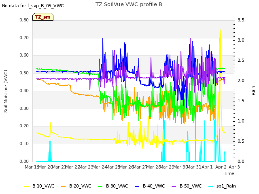Click the blue B-40 spike at Mar 24
Image resolution: width=259 pixels, height=194 pixels.
(x=103, y=39)
